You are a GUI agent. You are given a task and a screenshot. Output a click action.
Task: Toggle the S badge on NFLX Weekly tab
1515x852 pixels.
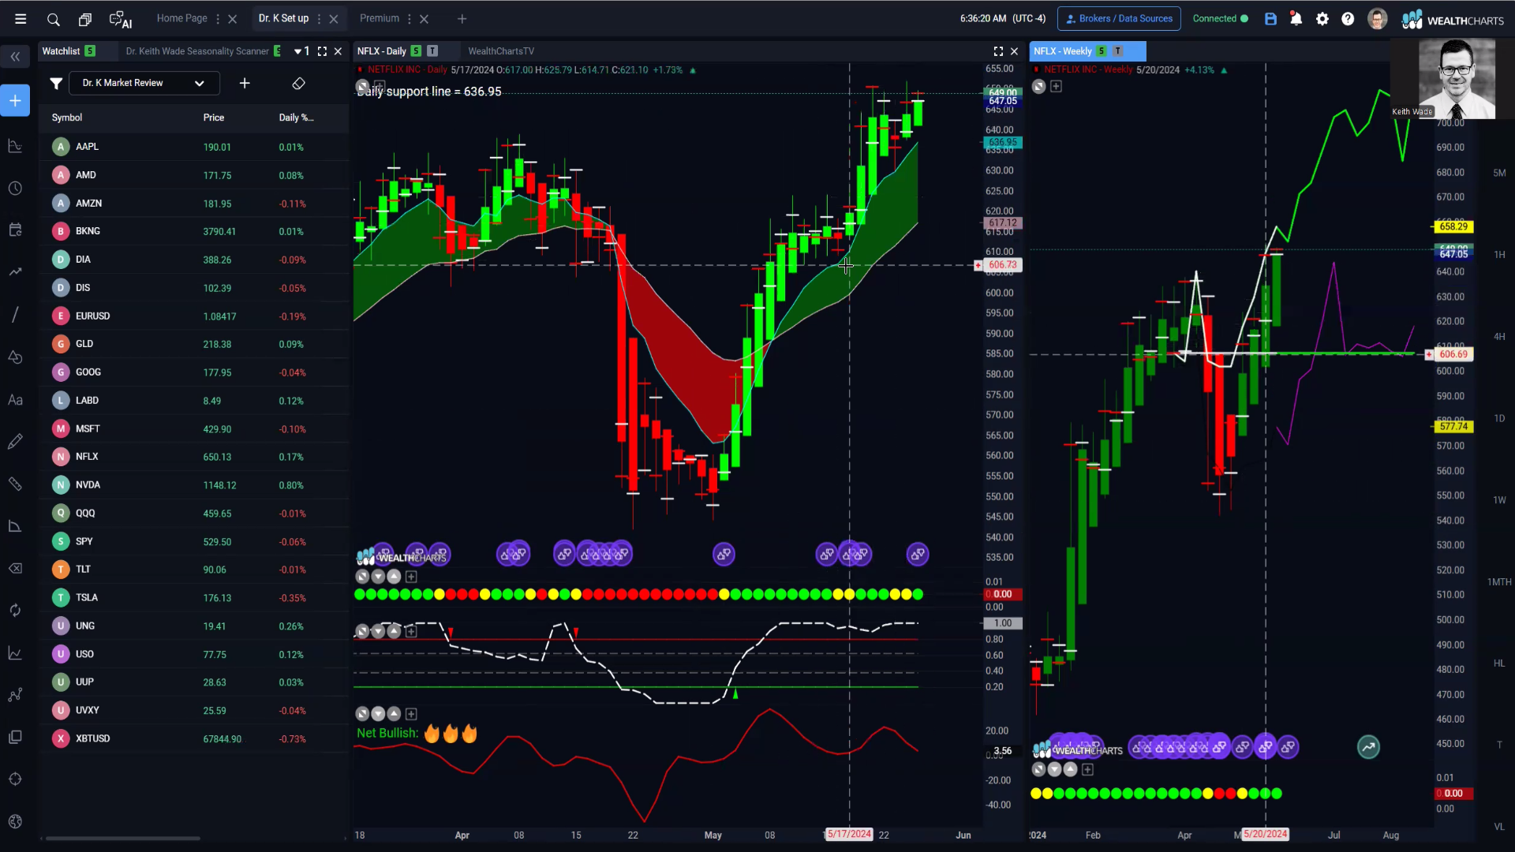(1101, 51)
